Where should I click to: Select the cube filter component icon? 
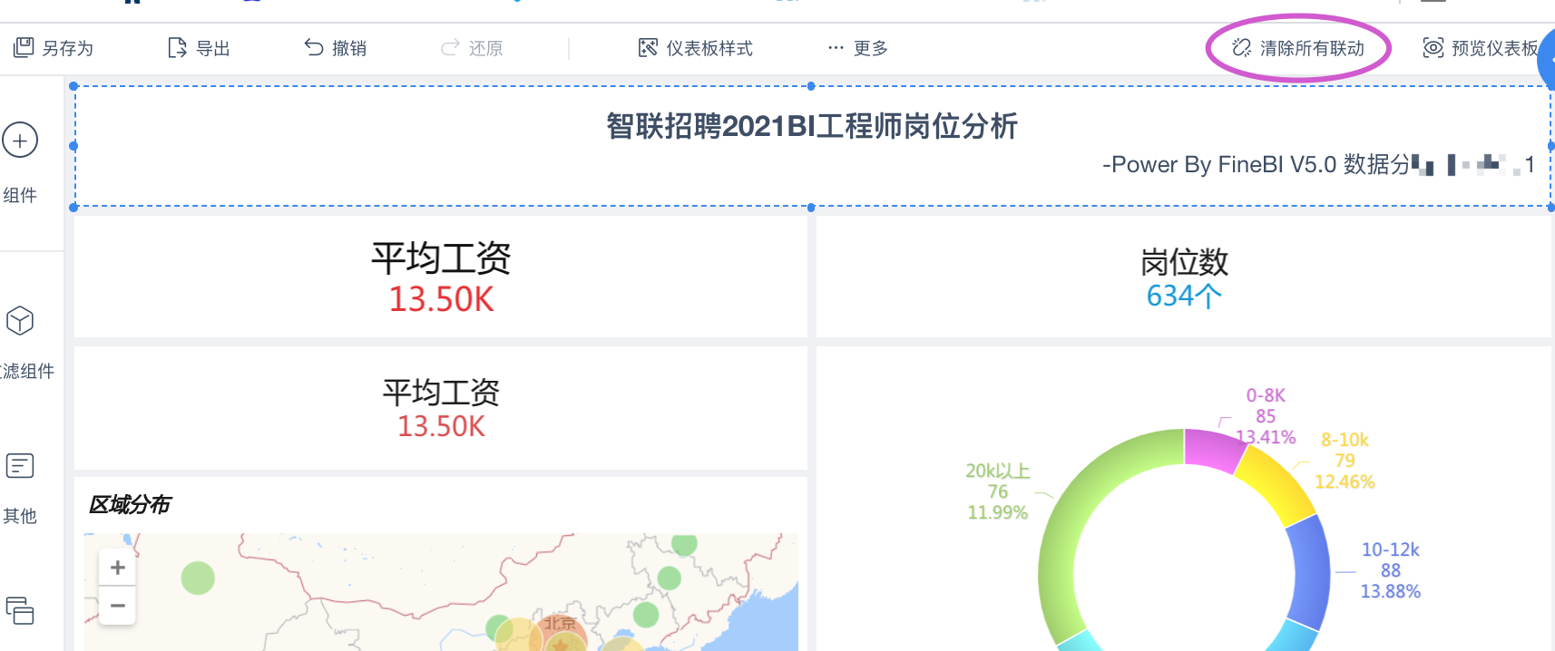click(x=20, y=320)
